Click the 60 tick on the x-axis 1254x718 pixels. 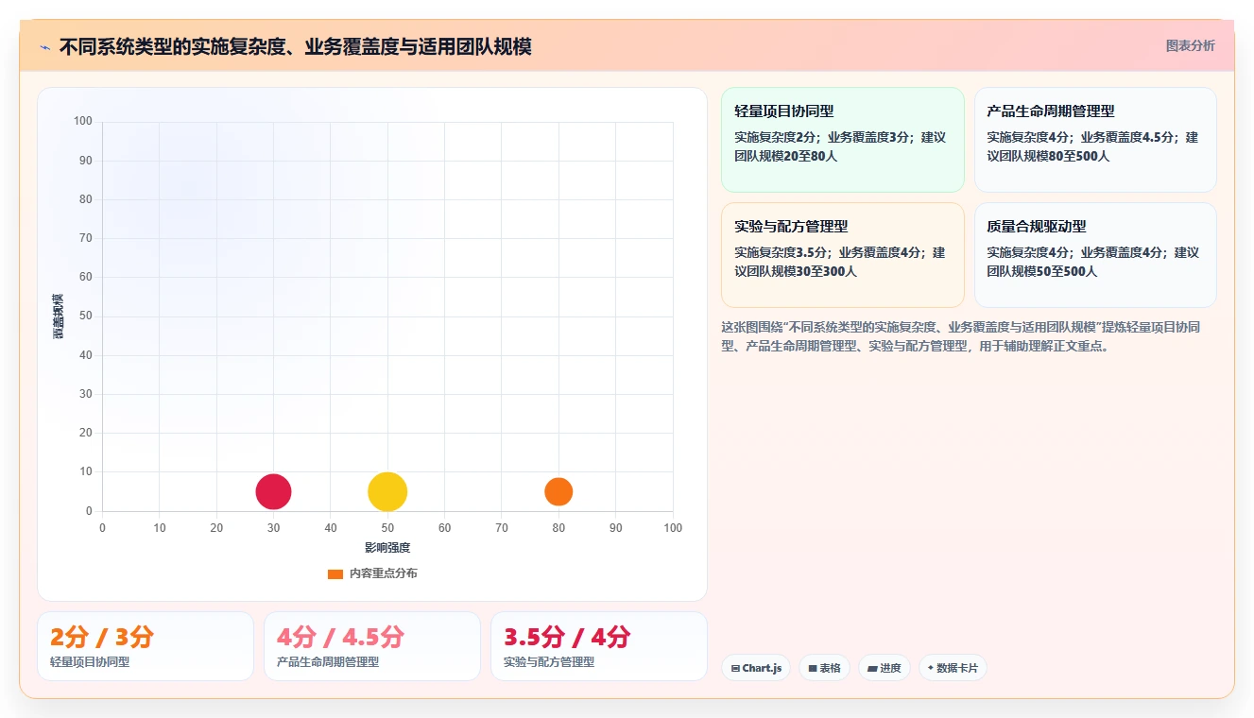(x=444, y=528)
